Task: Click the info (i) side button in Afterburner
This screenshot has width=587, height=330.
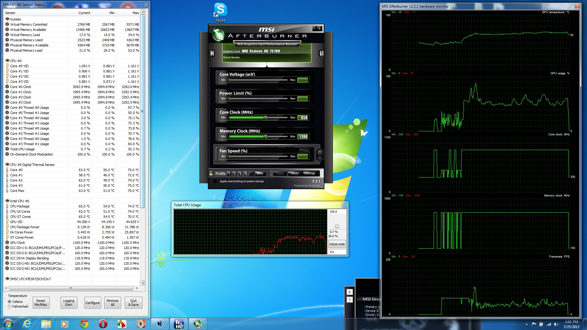Action: (321, 53)
